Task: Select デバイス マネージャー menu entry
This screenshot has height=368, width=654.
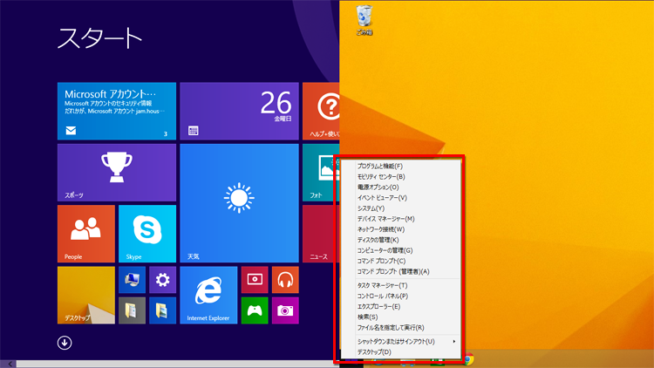Action: 385,219
